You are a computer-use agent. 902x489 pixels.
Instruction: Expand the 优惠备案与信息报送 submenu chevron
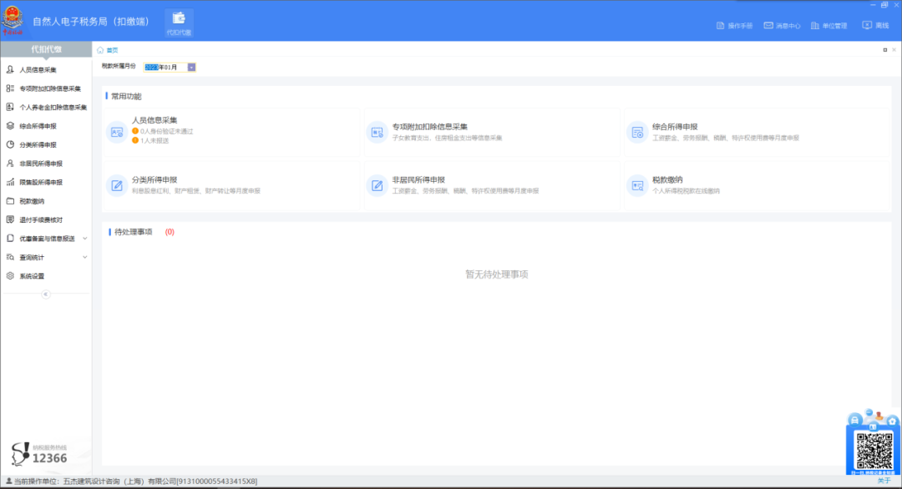84,239
